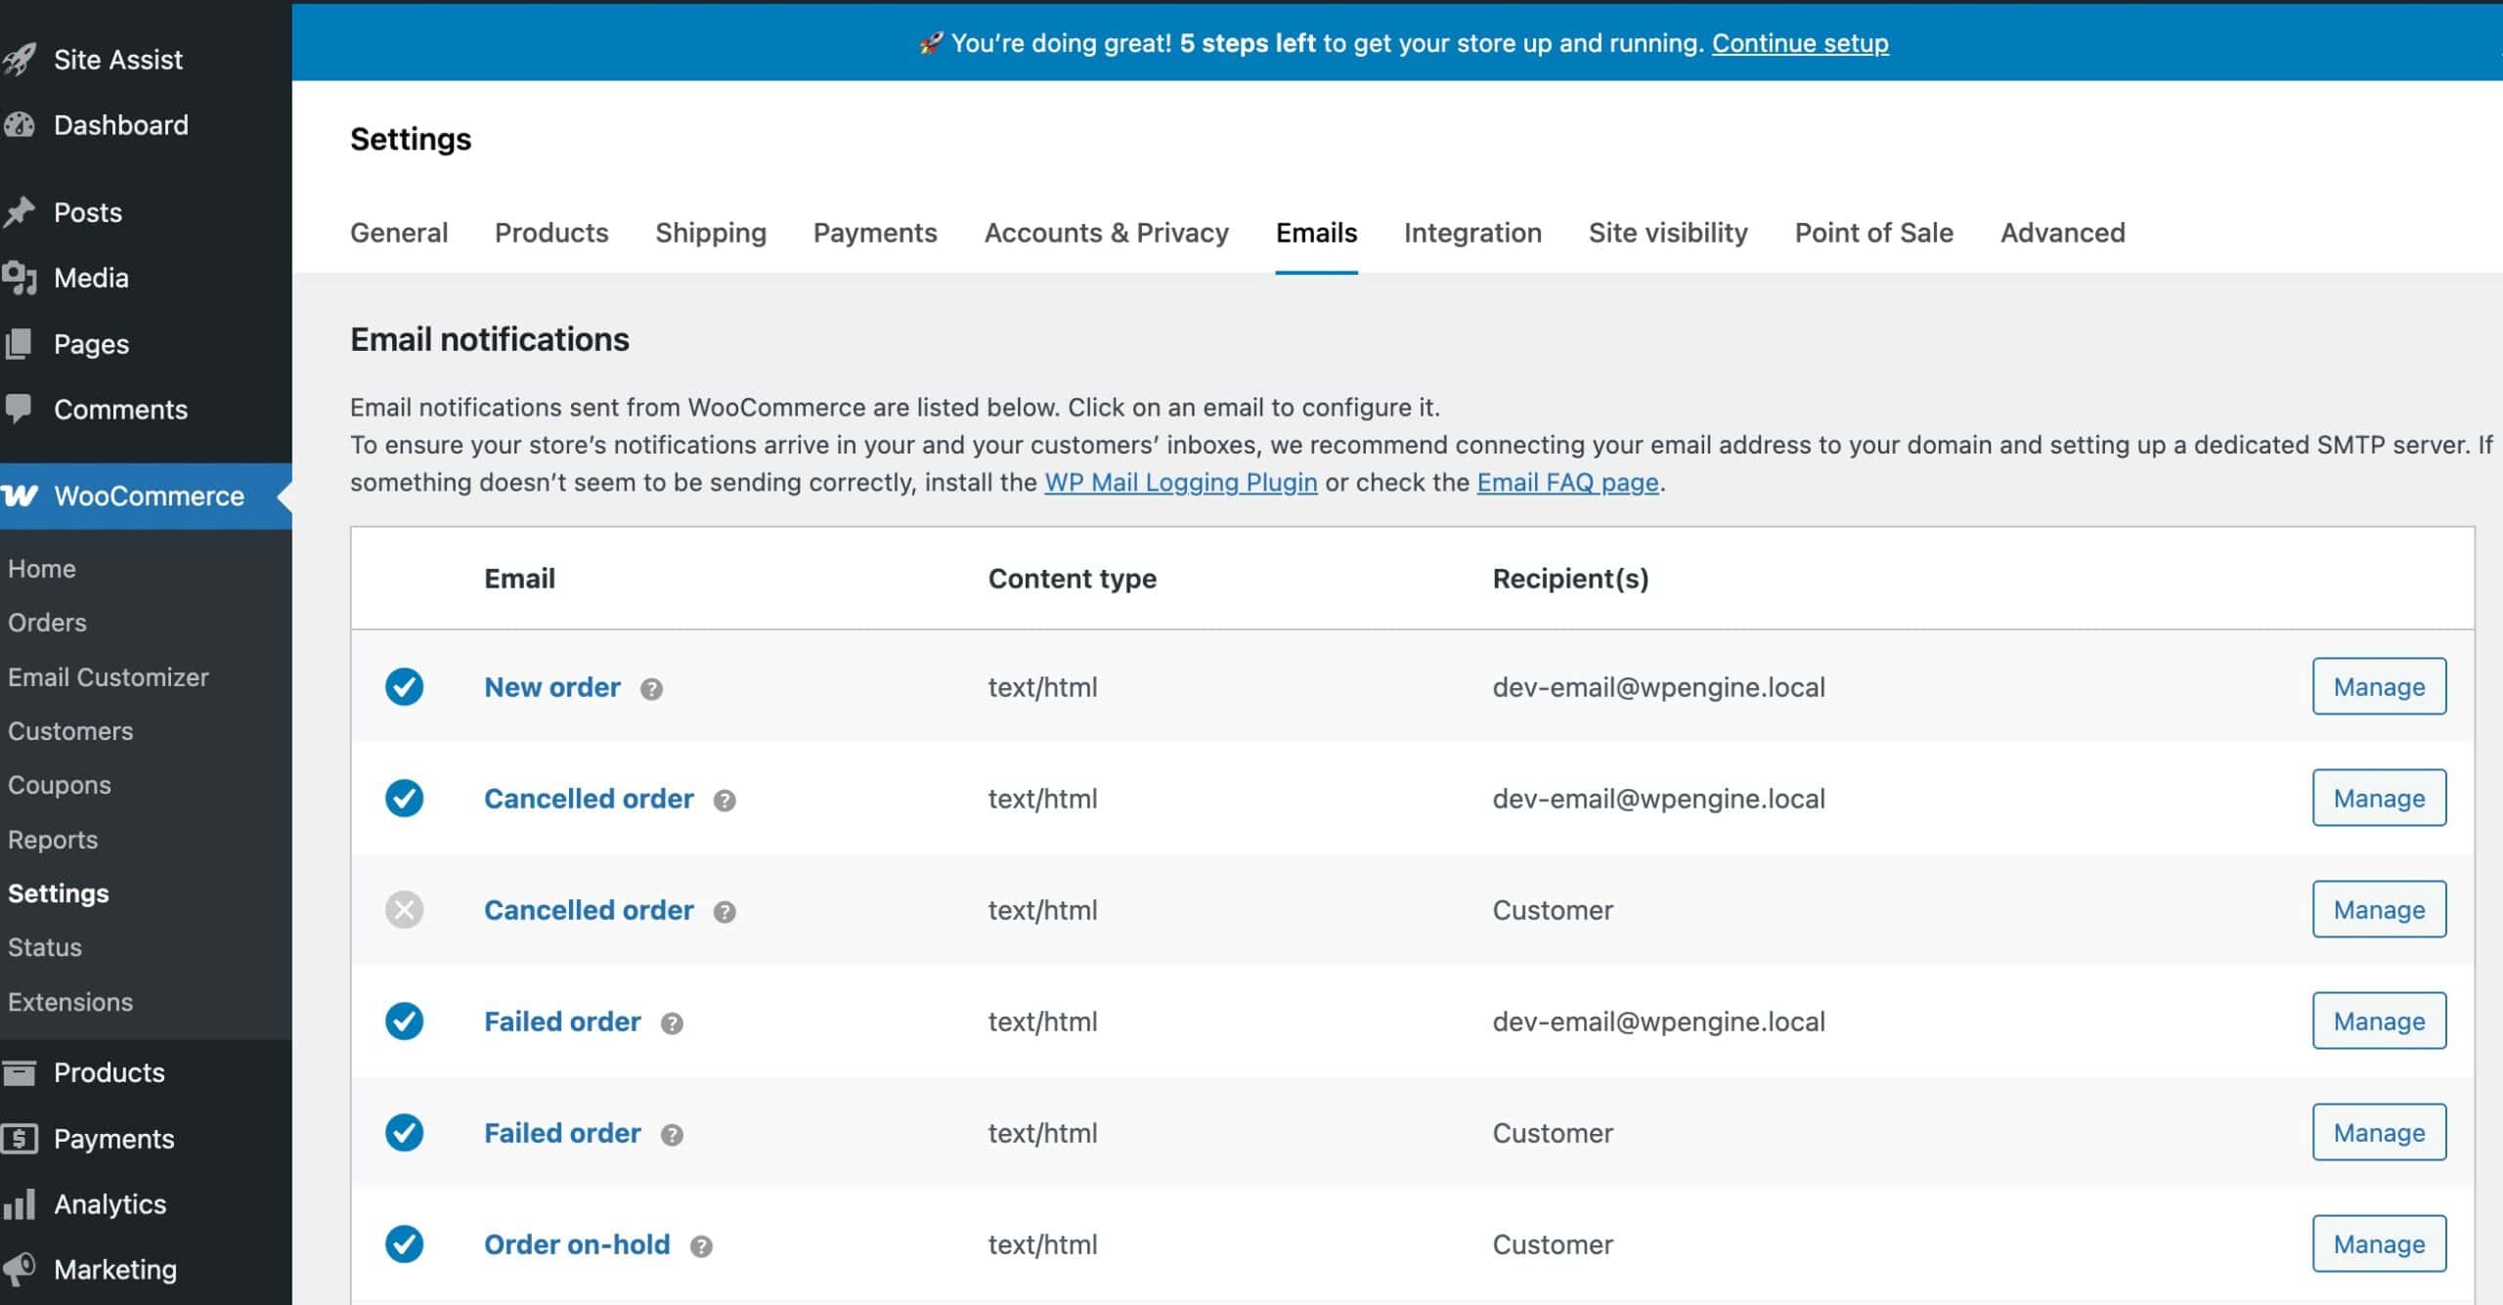Select the Media library icon
This screenshot has height=1305, width=2503.
pyautogui.click(x=22, y=278)
